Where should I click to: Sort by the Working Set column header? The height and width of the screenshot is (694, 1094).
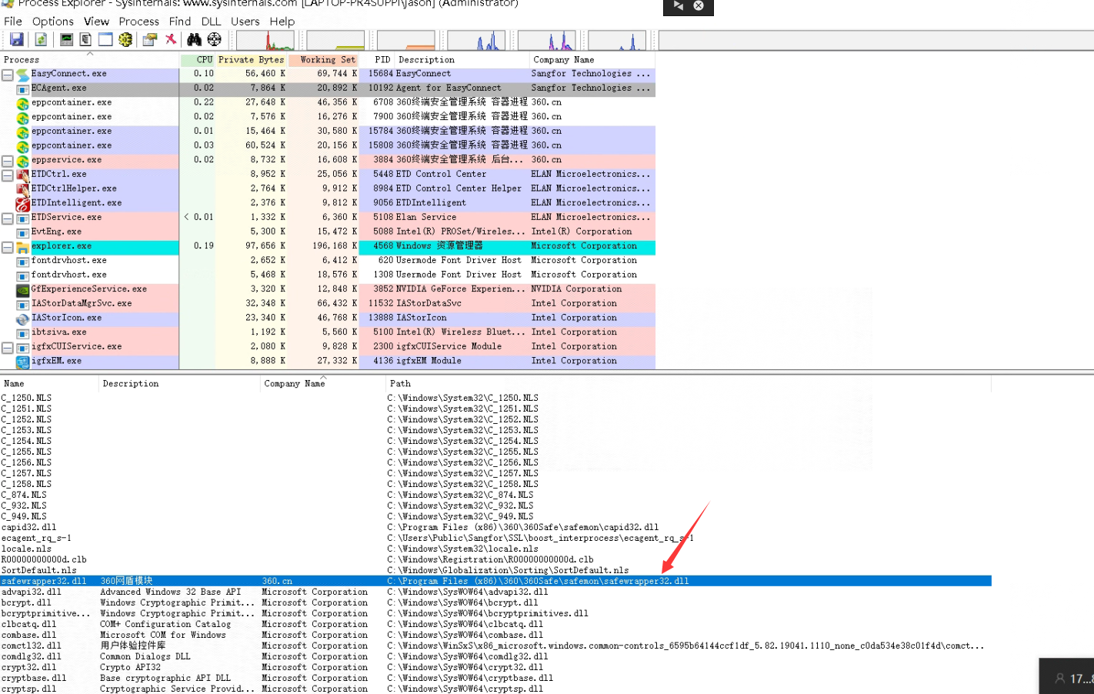pos(327,60)
